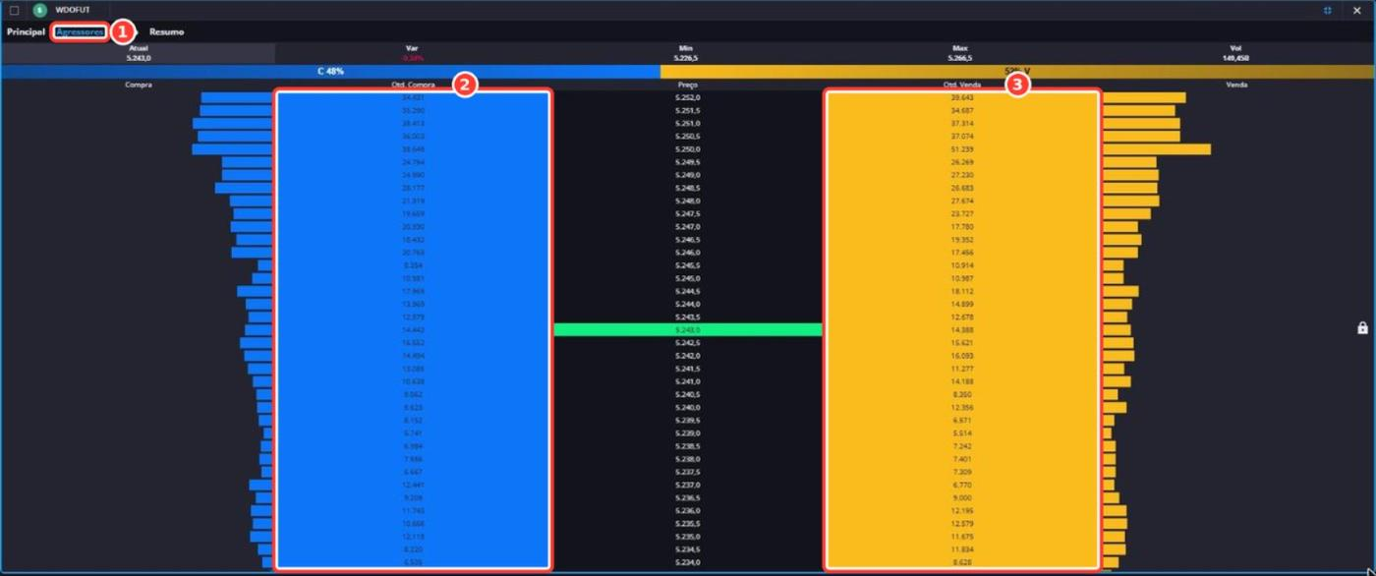The height and width of the screenshot is (576, 1376).
Task: Select the 5.241,0 price row
Action: 688,381
